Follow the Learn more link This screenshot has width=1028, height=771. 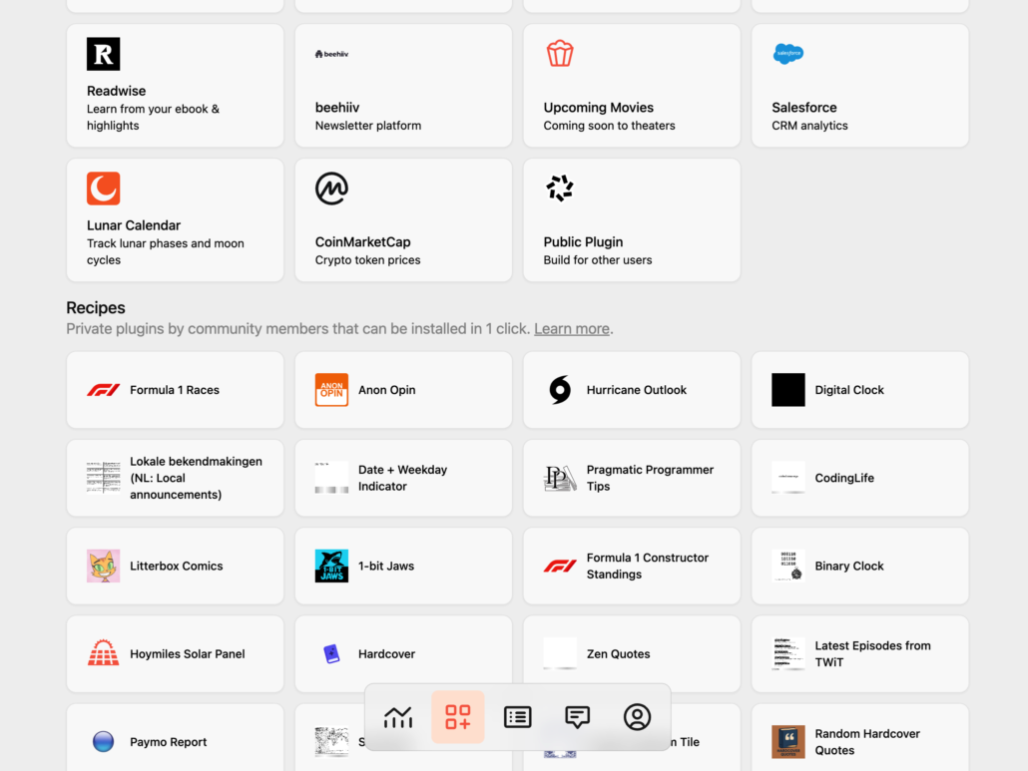coord(571,329)
